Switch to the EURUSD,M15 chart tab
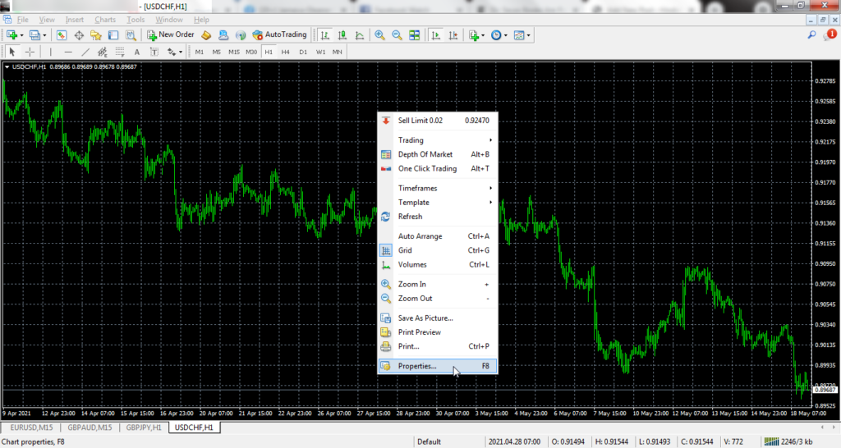Image resolution: width=841 pixels, height=448 pixels. [31, 427]
